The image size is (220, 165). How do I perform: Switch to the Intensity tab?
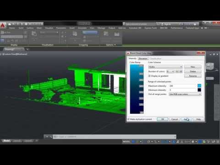pos(132,58)
